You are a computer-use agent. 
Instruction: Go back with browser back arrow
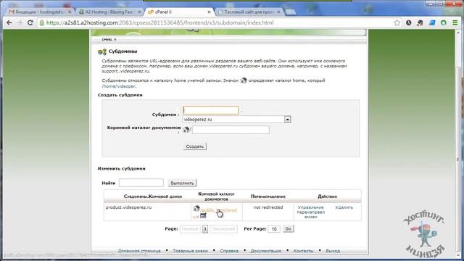click(9, 22)
